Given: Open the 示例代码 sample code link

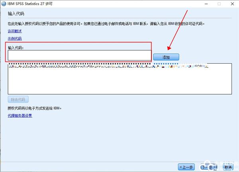Looking at the screenshot, I should pyautogui.click(x=15, y=38).
